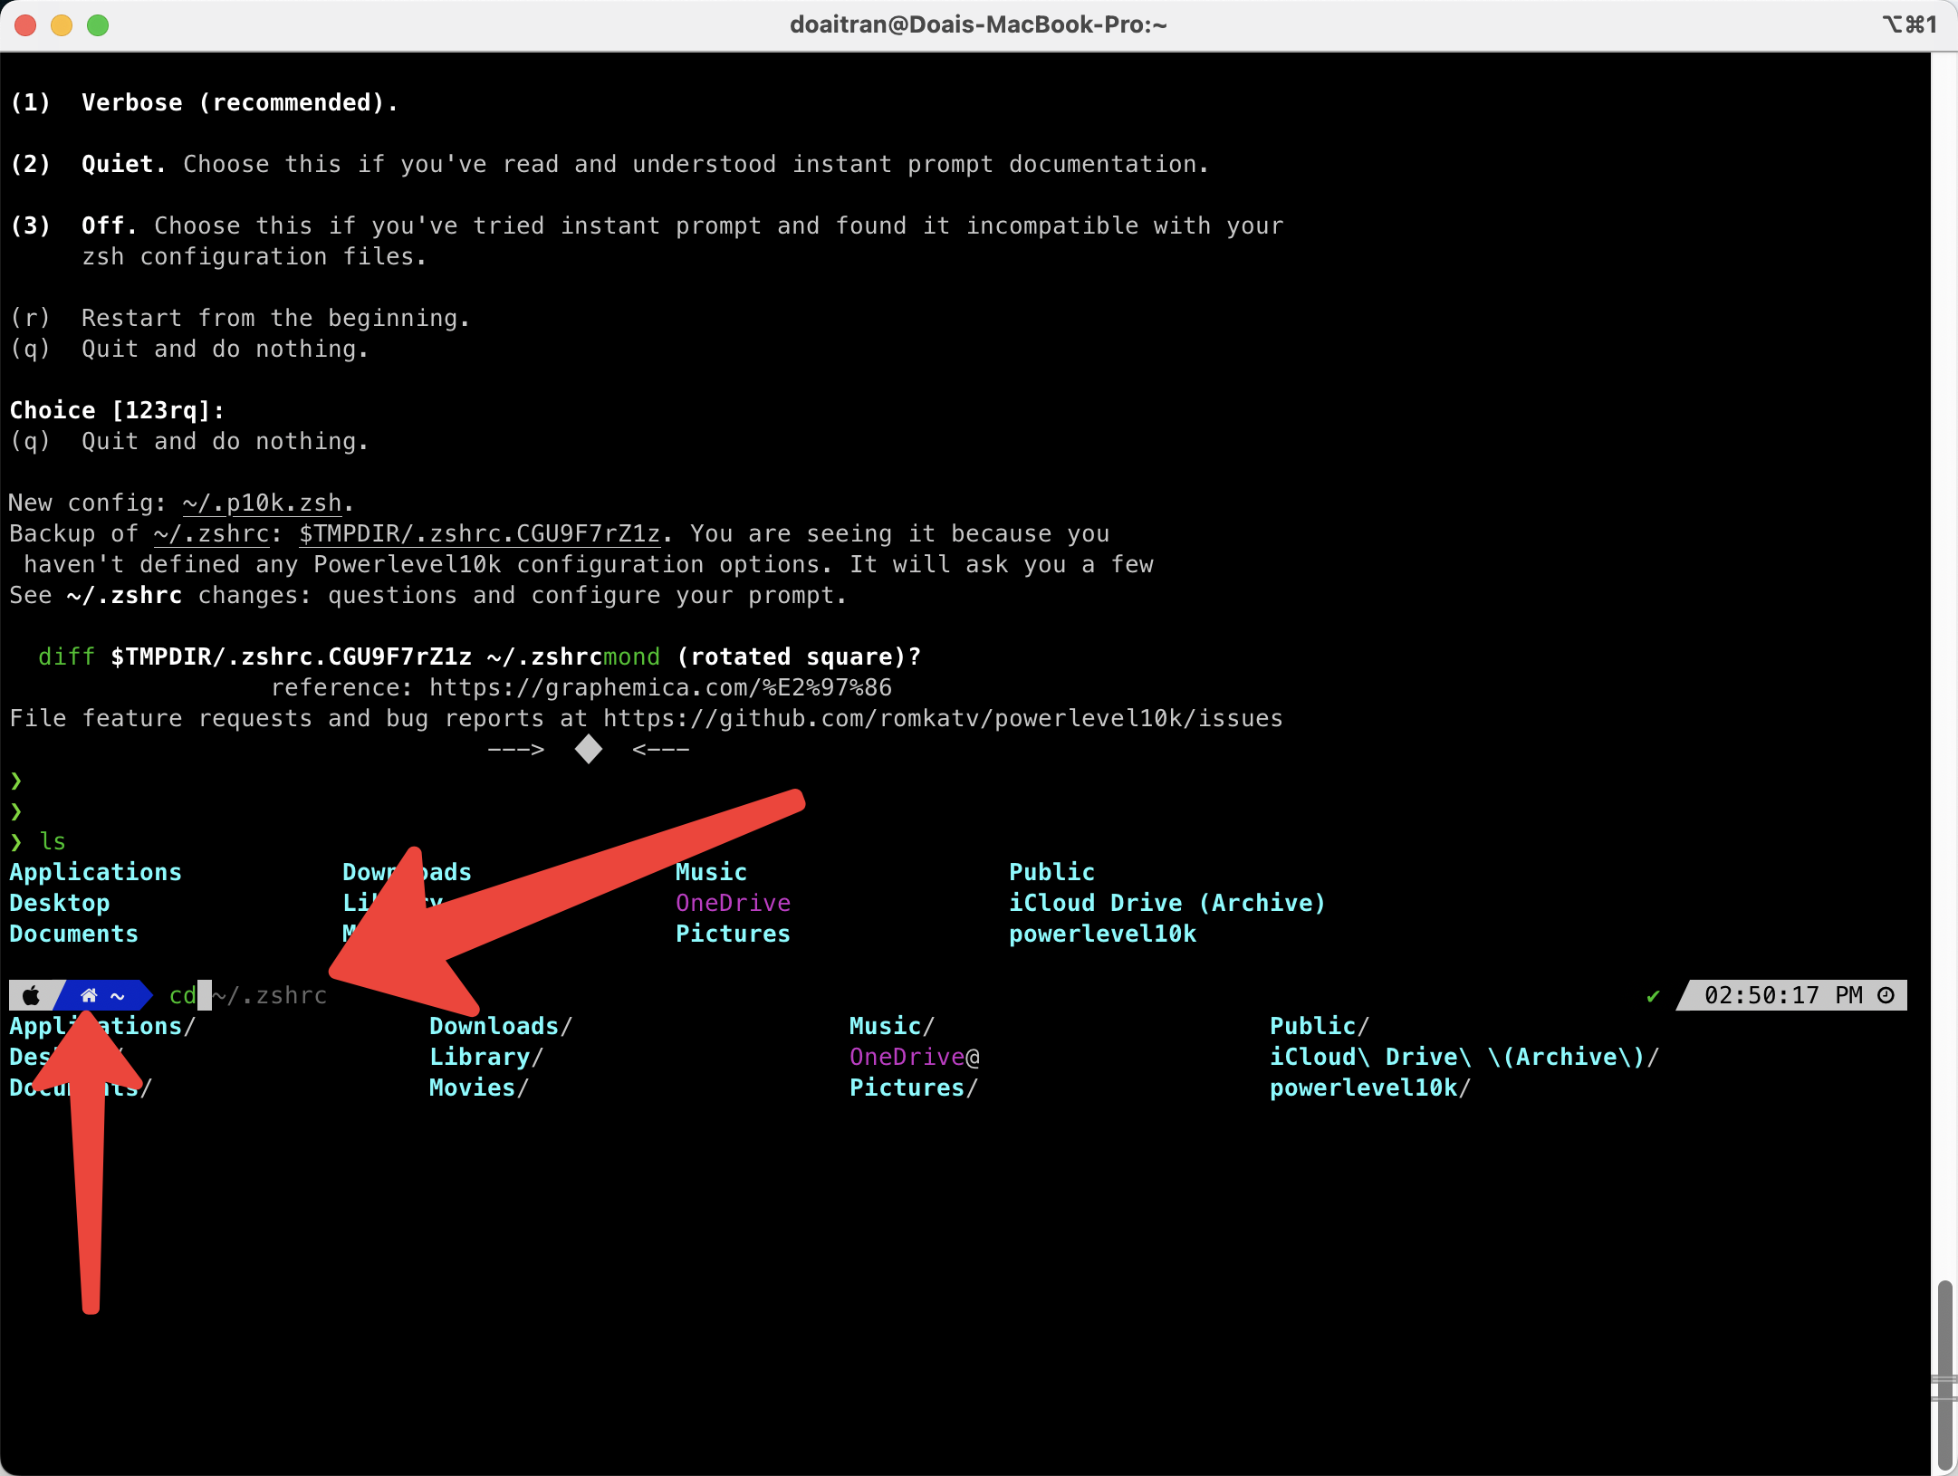Click iCloud Drive (Archive) in ls output
The height and width of the screenshot is (1476, 1958).
(x=1167, y=903)
